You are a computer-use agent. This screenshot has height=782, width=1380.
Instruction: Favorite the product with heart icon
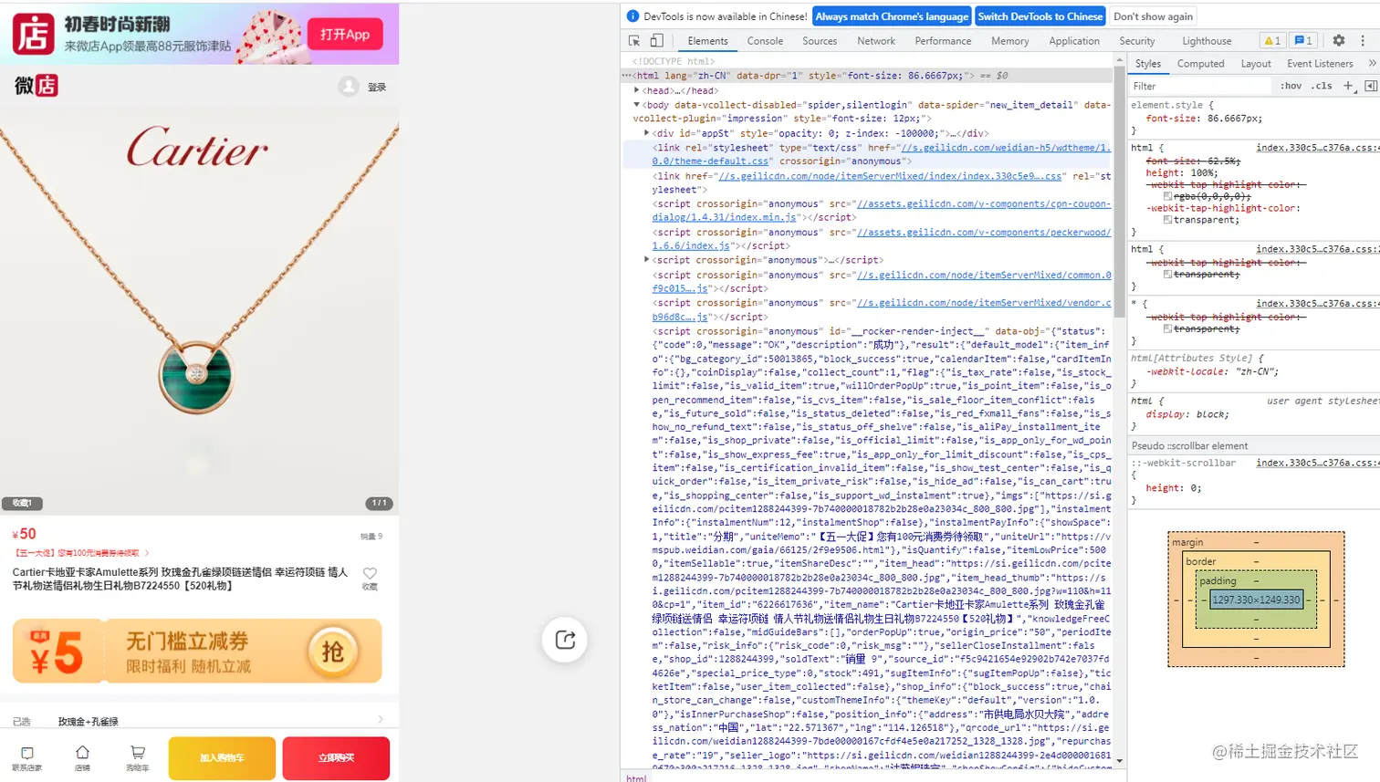(370, 573)
